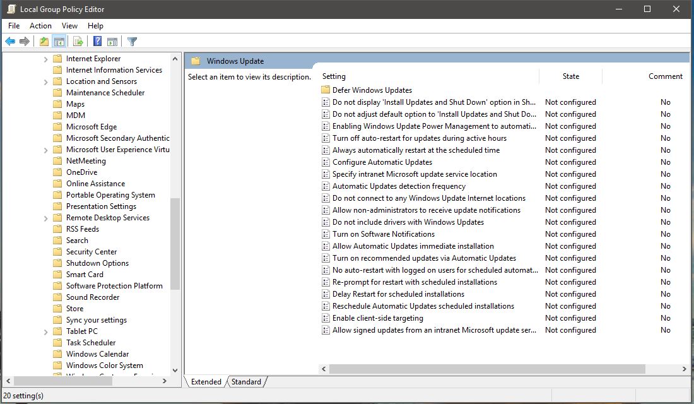The image size is (694, 404).
Task: Select 'Specify intranet Microsoft update service location'
Action: [415, 174]
